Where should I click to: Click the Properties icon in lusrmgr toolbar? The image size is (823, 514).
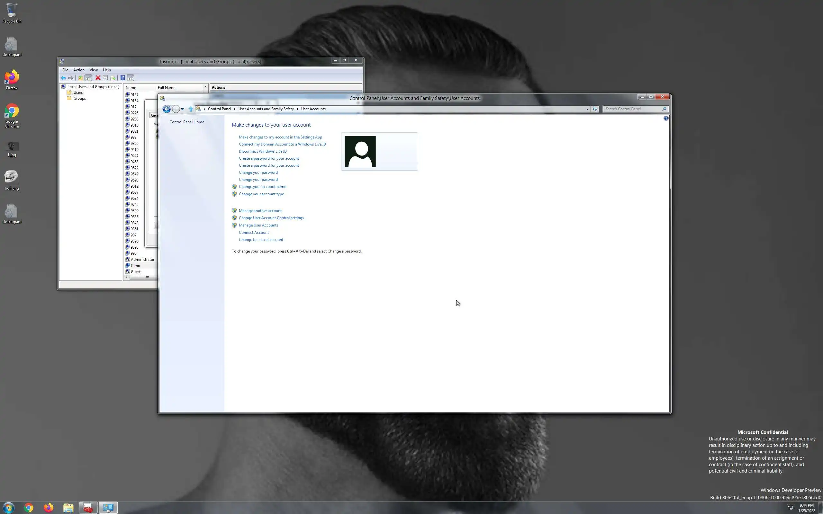[x=105, y=78]
